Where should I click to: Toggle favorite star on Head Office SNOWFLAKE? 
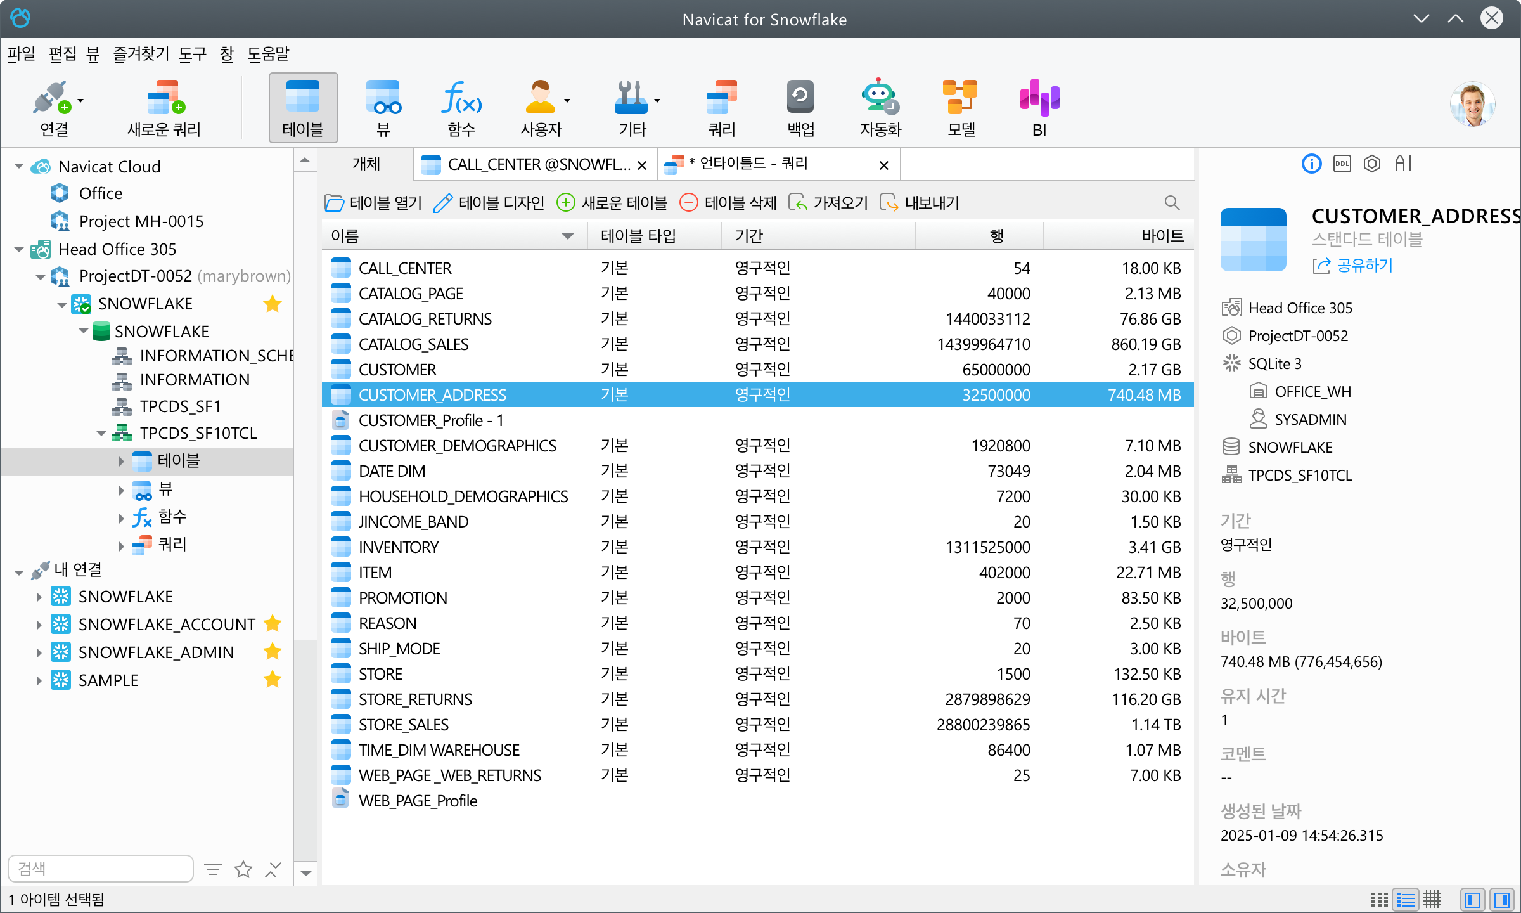273,304
